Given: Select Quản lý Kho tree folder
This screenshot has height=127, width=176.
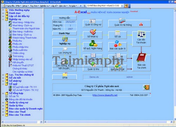Looking at the screenshot, I should 16,106.
